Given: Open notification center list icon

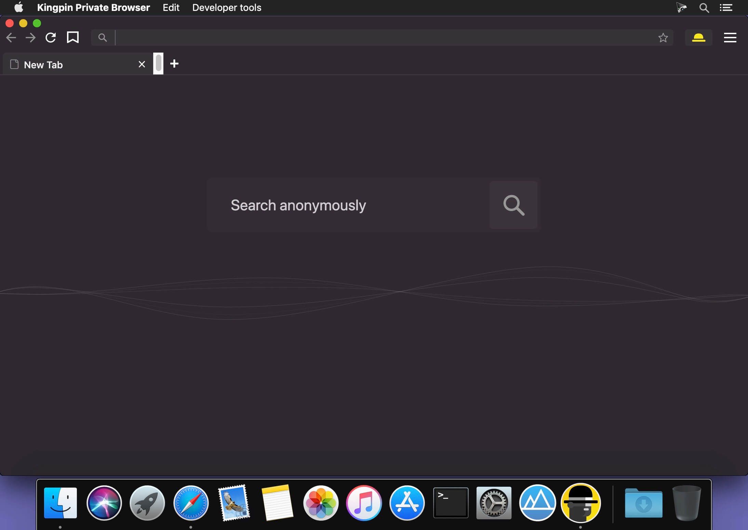Looking at the screenshot, I should (726, 8).
